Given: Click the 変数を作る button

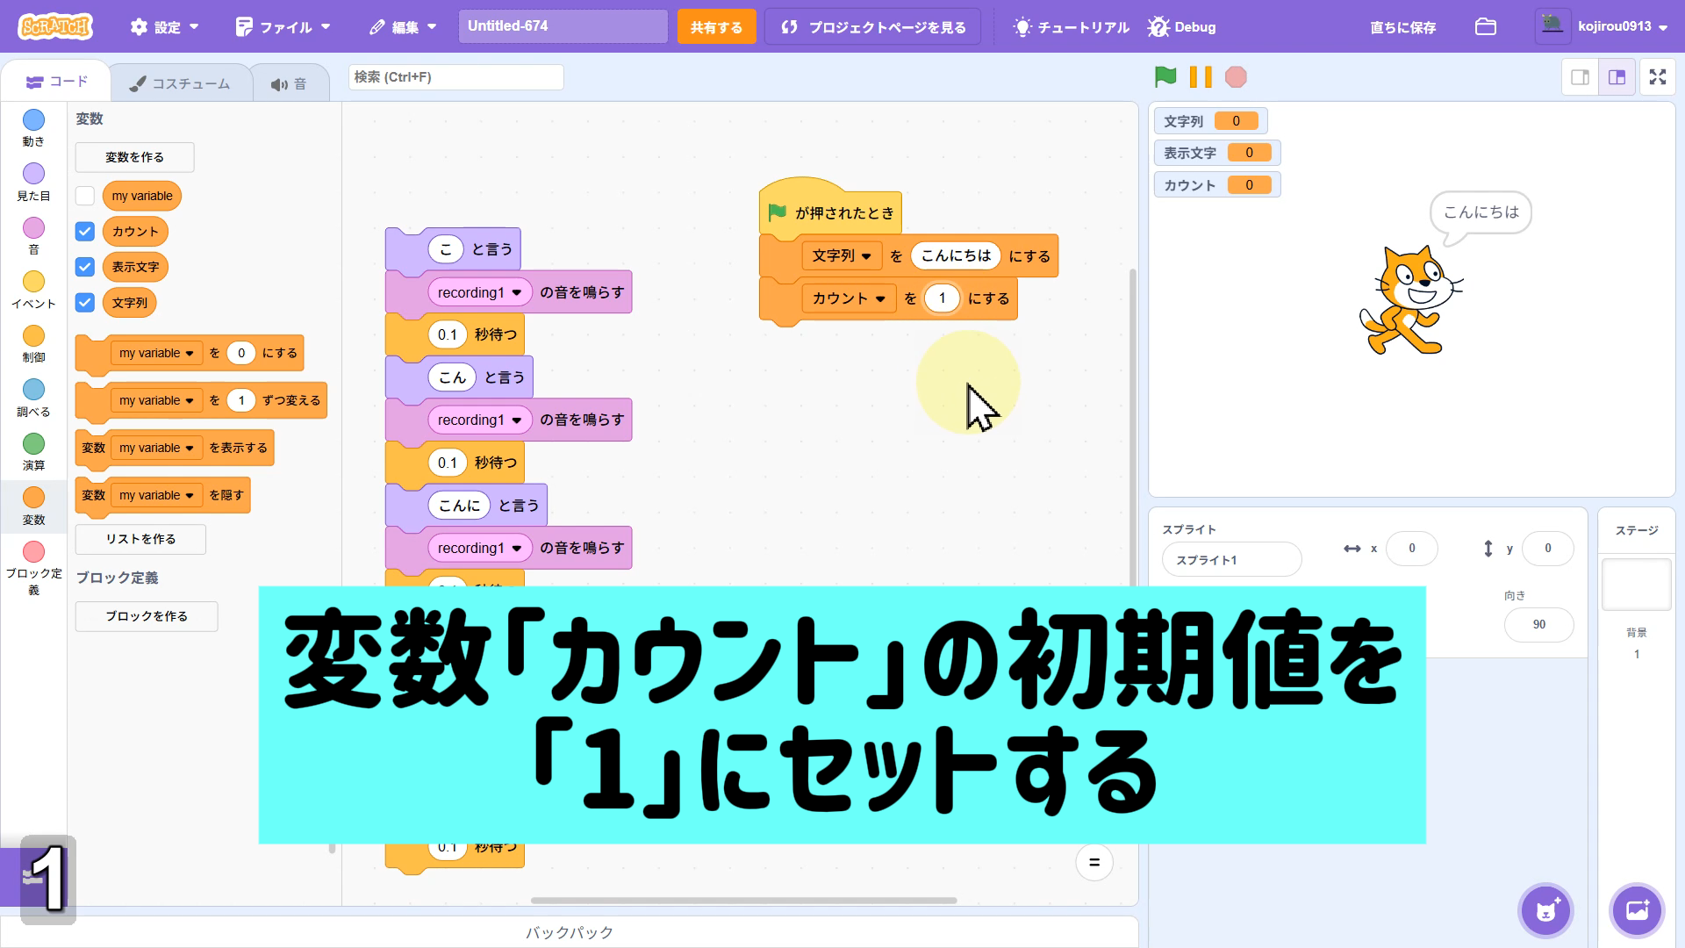Looking at the screenshot, I should (134, 157).
